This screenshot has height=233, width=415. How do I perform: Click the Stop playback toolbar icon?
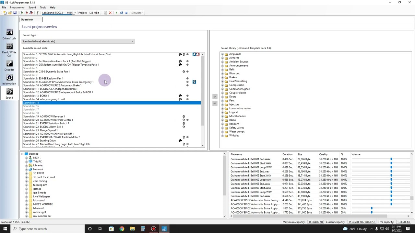(126, 13)
